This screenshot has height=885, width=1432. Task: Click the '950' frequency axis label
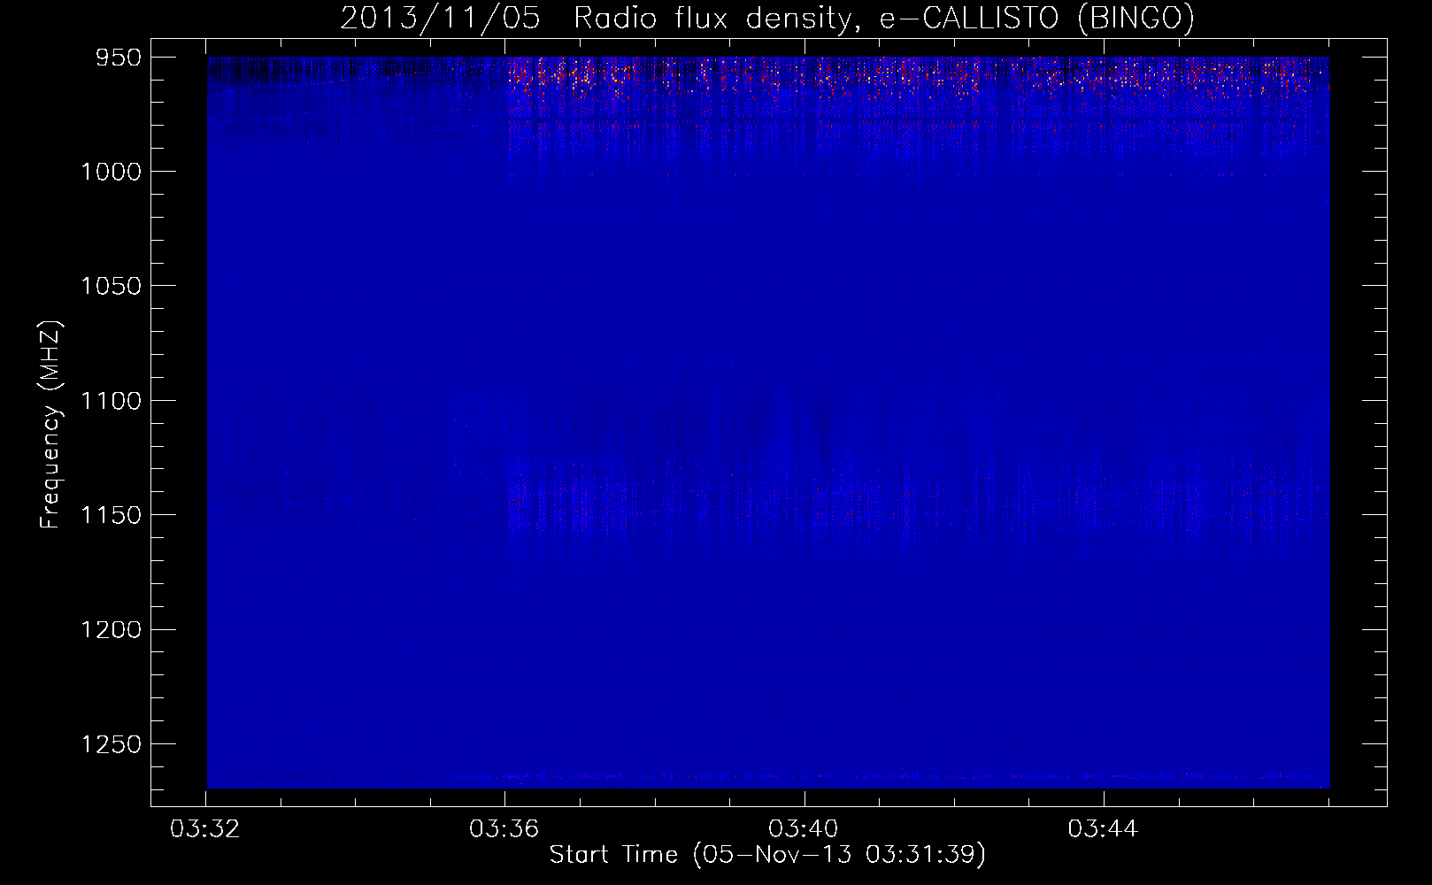click(x=119, y=58)
